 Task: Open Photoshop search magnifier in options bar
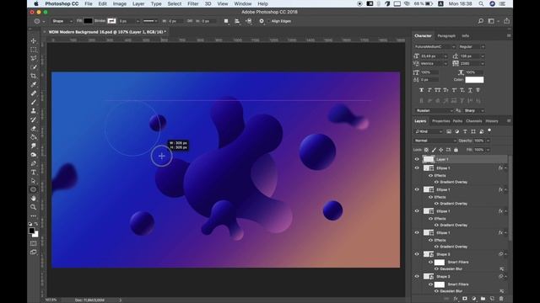click(x=481, y=21)
